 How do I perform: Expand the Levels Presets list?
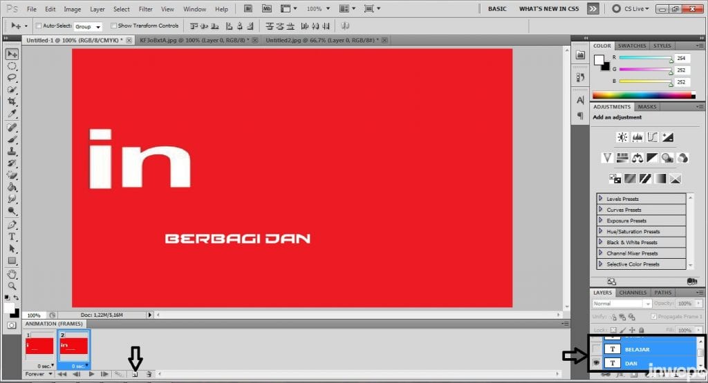pos(600,199)
